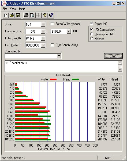Image resolution: width=127 pixels, height=161 pixels.
Task: Print results using the printer icon
Action: 26,16
